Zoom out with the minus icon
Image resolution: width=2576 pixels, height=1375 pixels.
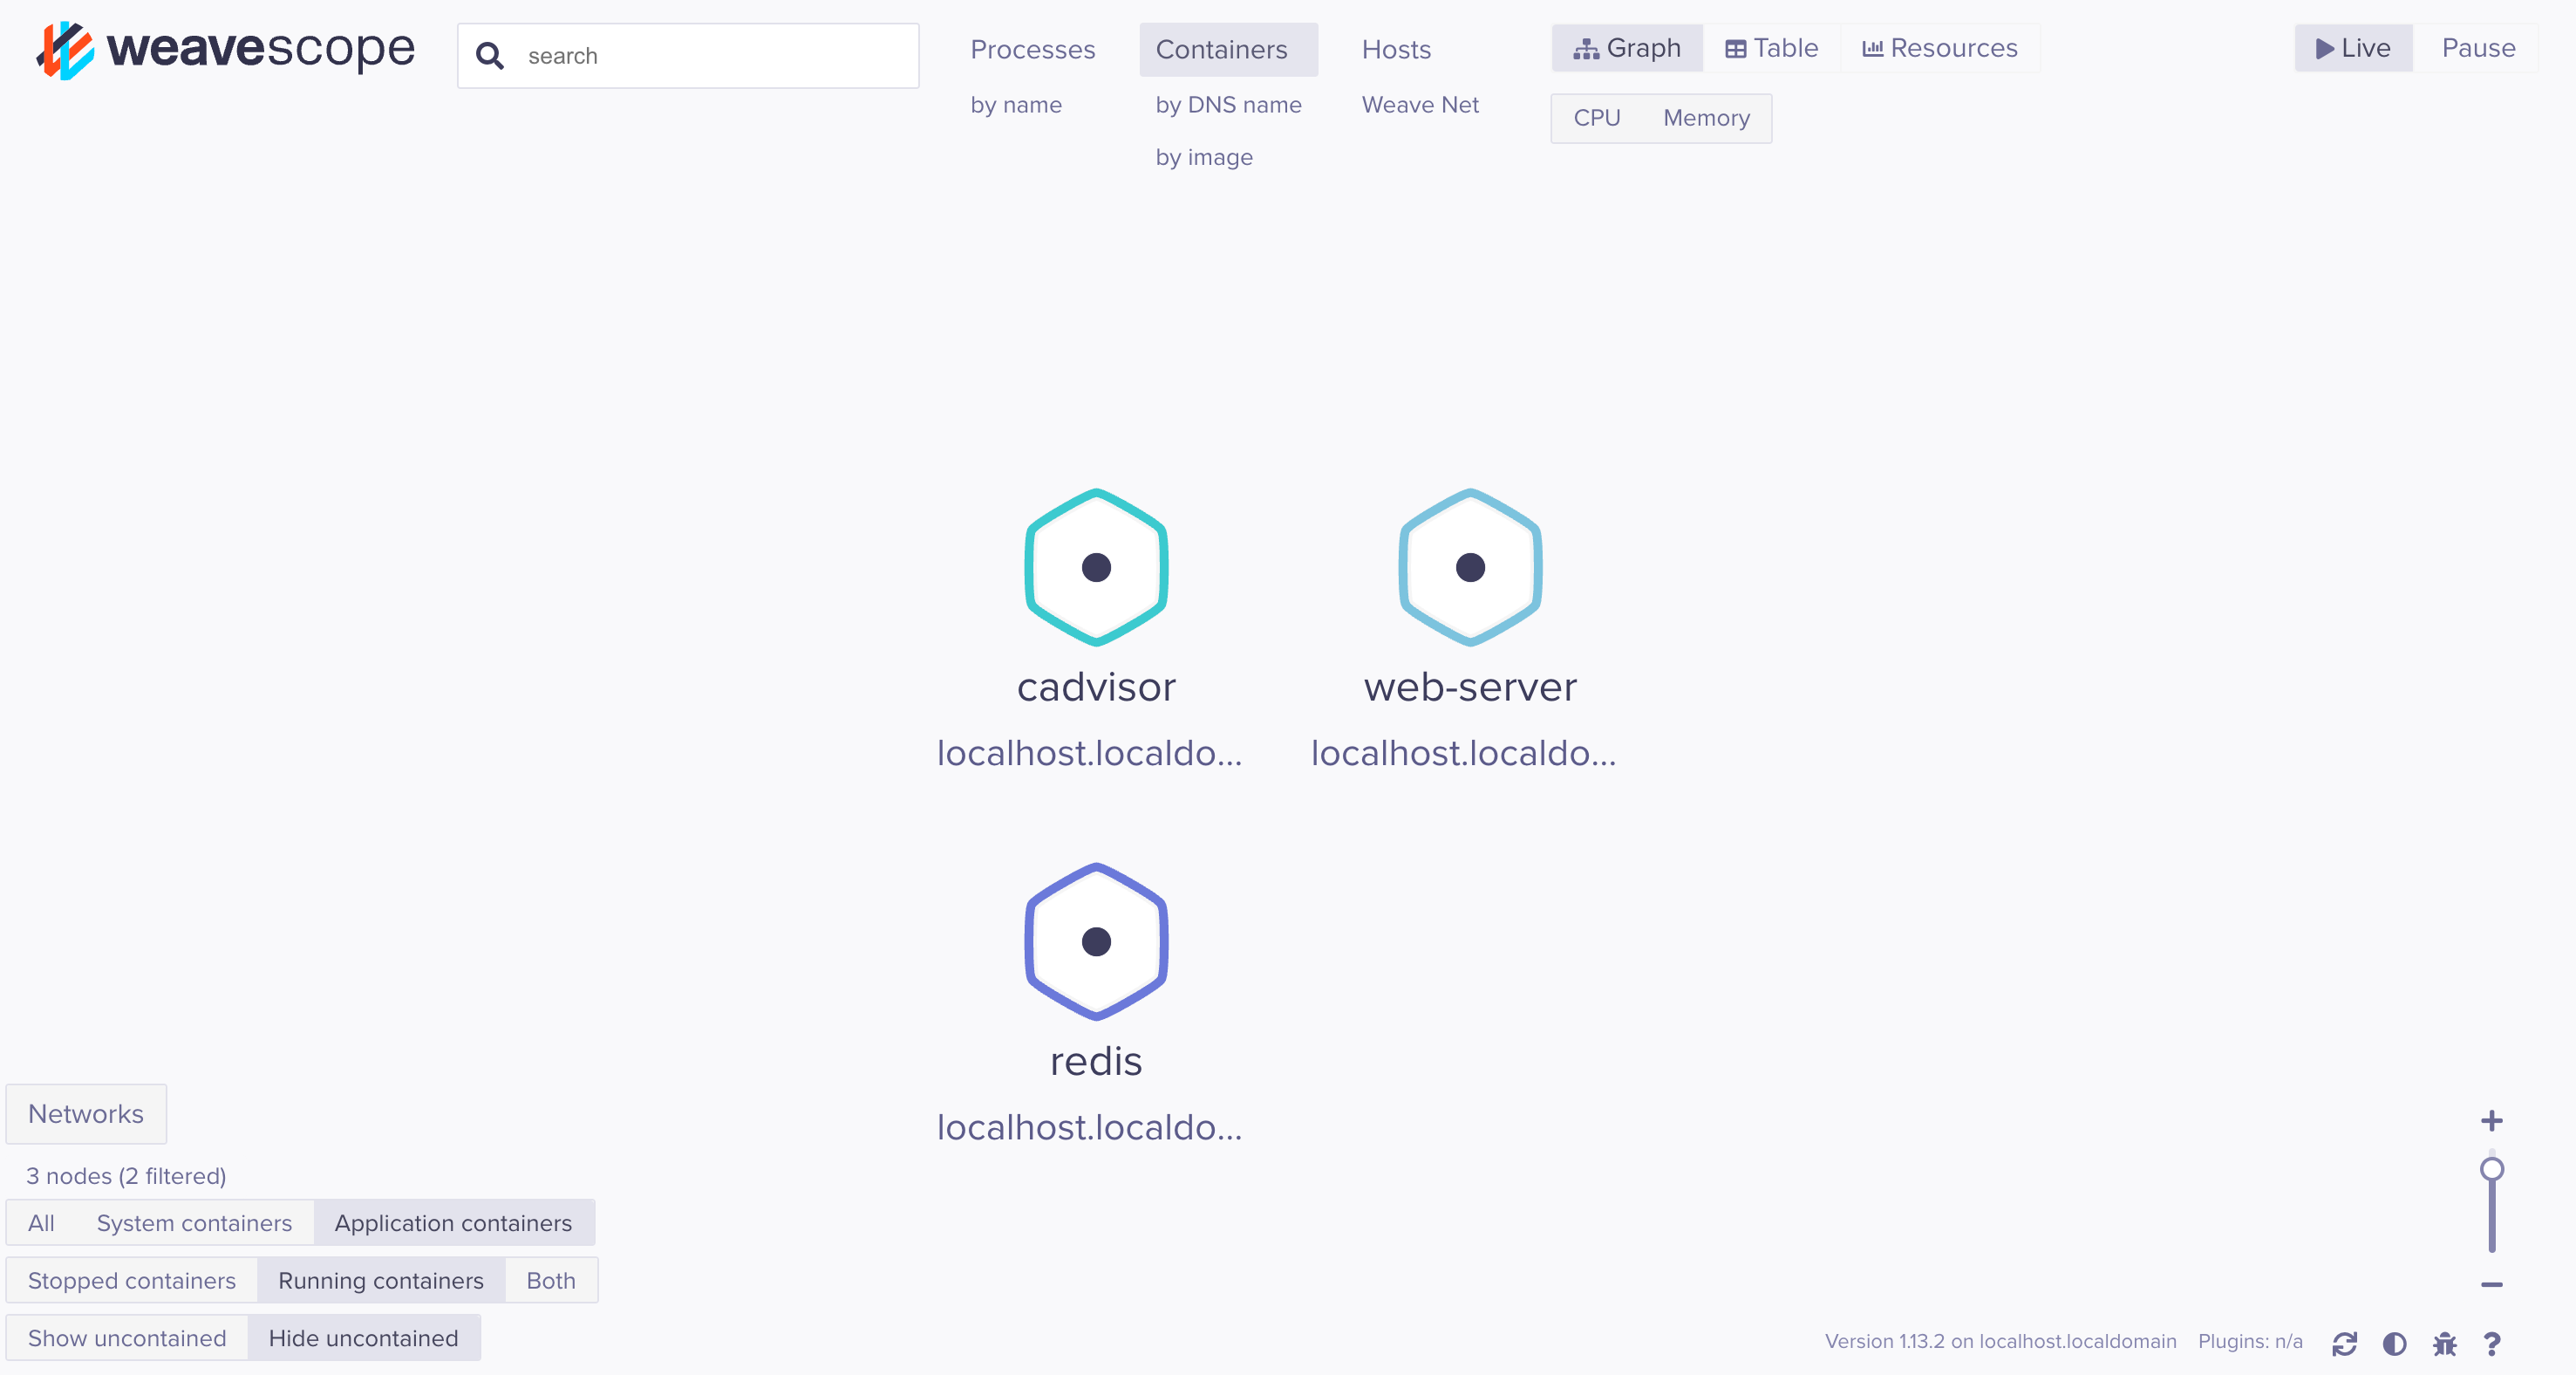2491,1285
